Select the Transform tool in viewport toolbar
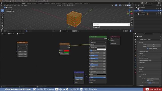Screen dimensions: 162x91 point(2,26)
